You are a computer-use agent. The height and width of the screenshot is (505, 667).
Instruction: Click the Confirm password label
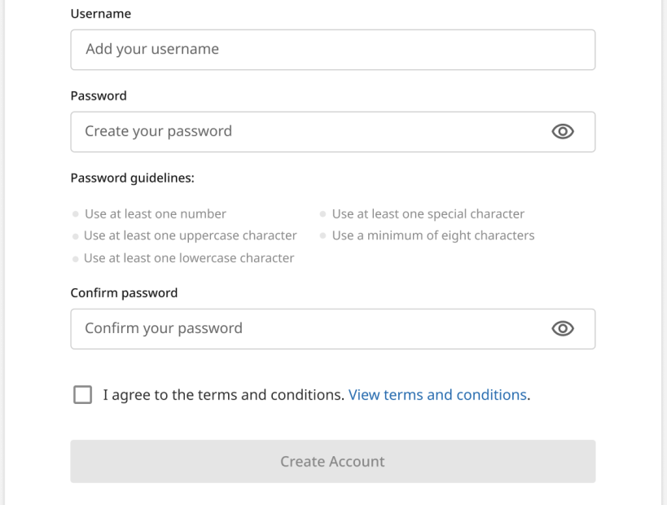tap(124, 292)
